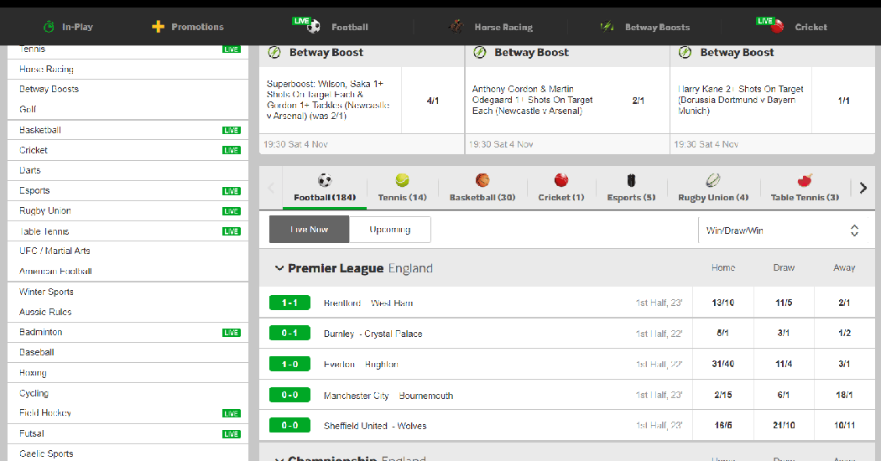Open Horse Racing in the sidebar
Image resolution: width=881 pixels, height=461 pixels.
coord(128,69)
